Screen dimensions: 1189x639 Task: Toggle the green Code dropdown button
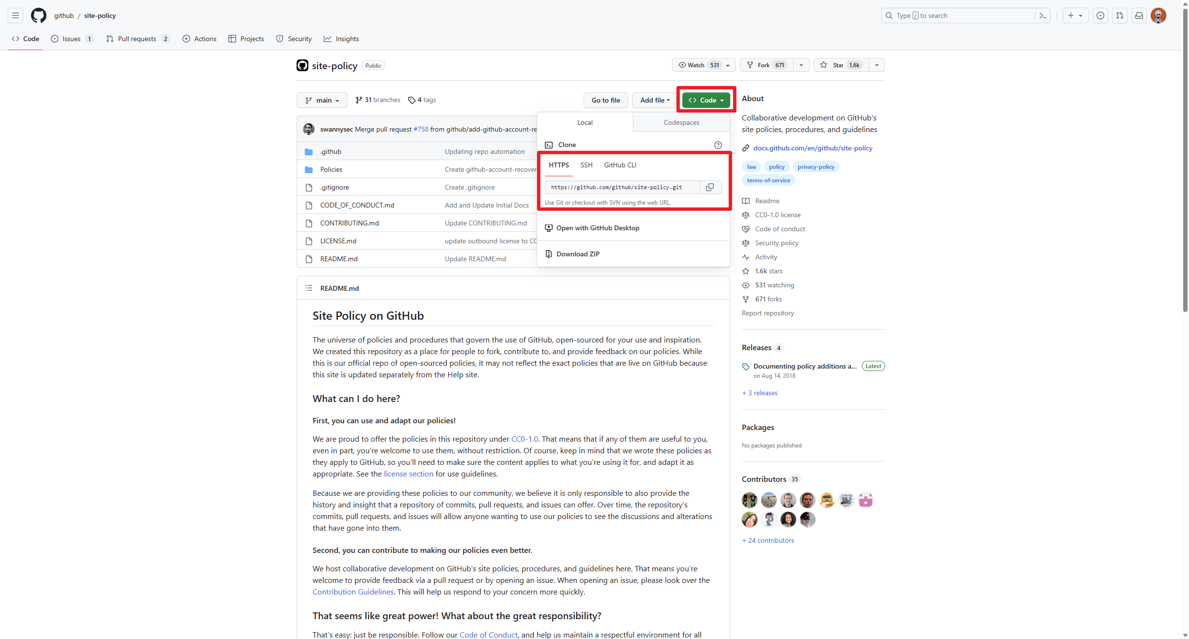[x=706, y=100]
